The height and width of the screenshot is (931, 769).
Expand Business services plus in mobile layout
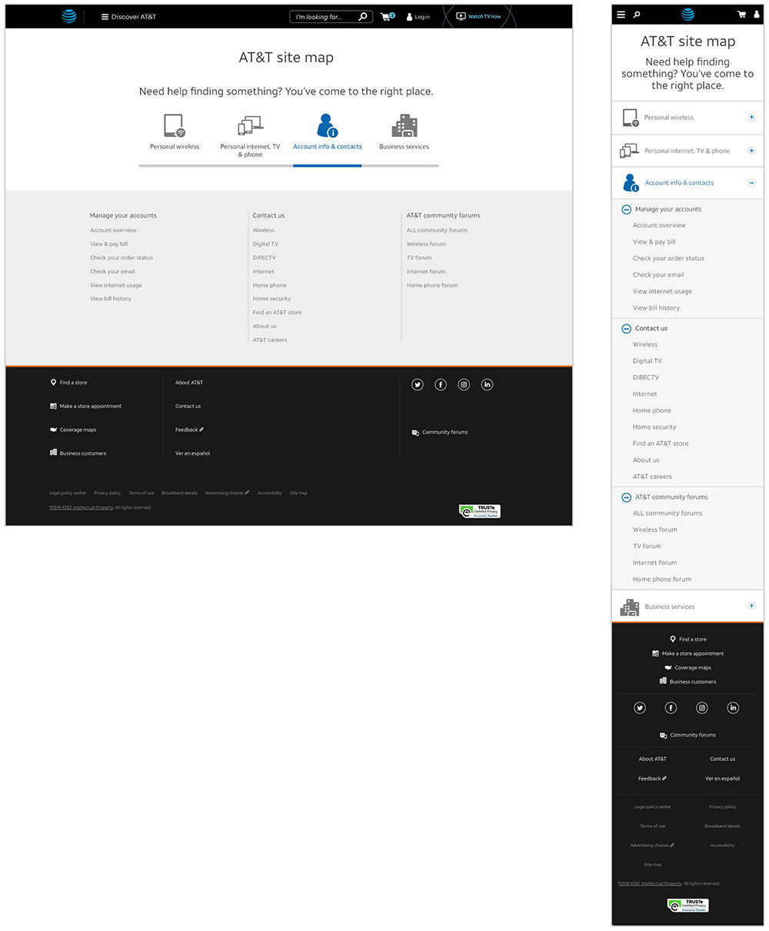coord(751,606)
